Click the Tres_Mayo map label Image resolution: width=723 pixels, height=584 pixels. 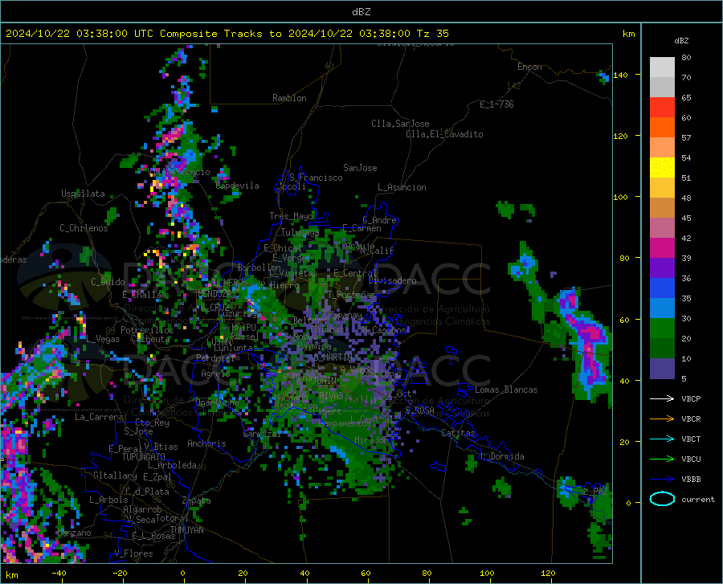point(291,216)
